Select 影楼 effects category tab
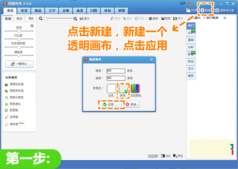 [x=191, y=54]
